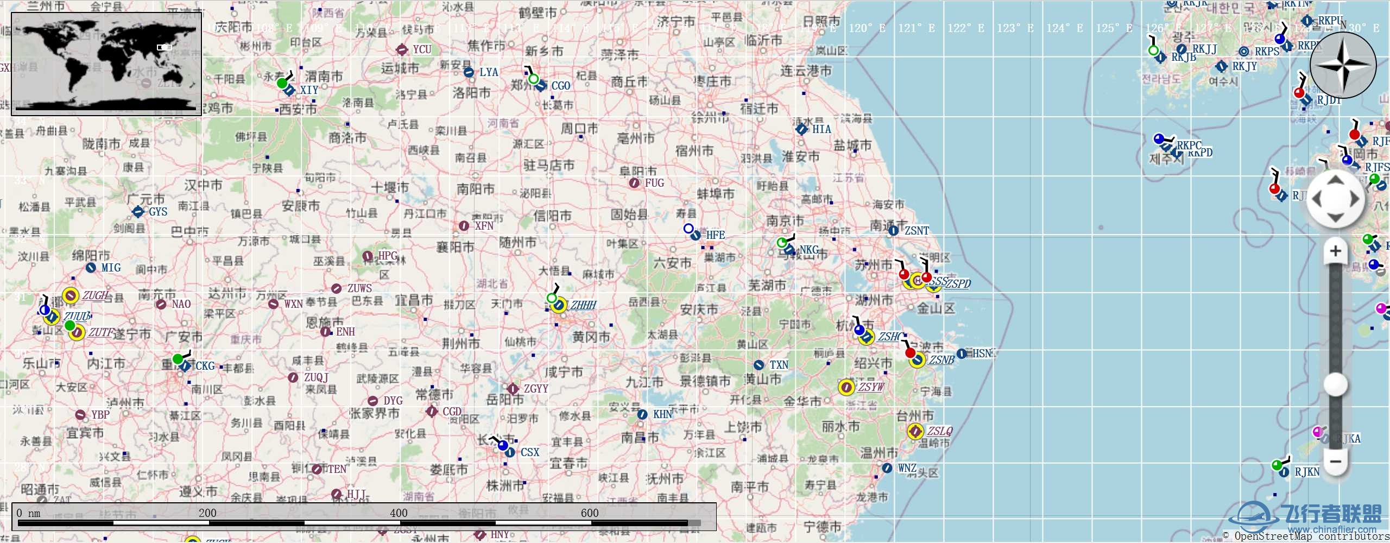The height and width of the screenshot is (543, 1390).
Task: Select the RJKN airport marker icon
Action: 1284,472
